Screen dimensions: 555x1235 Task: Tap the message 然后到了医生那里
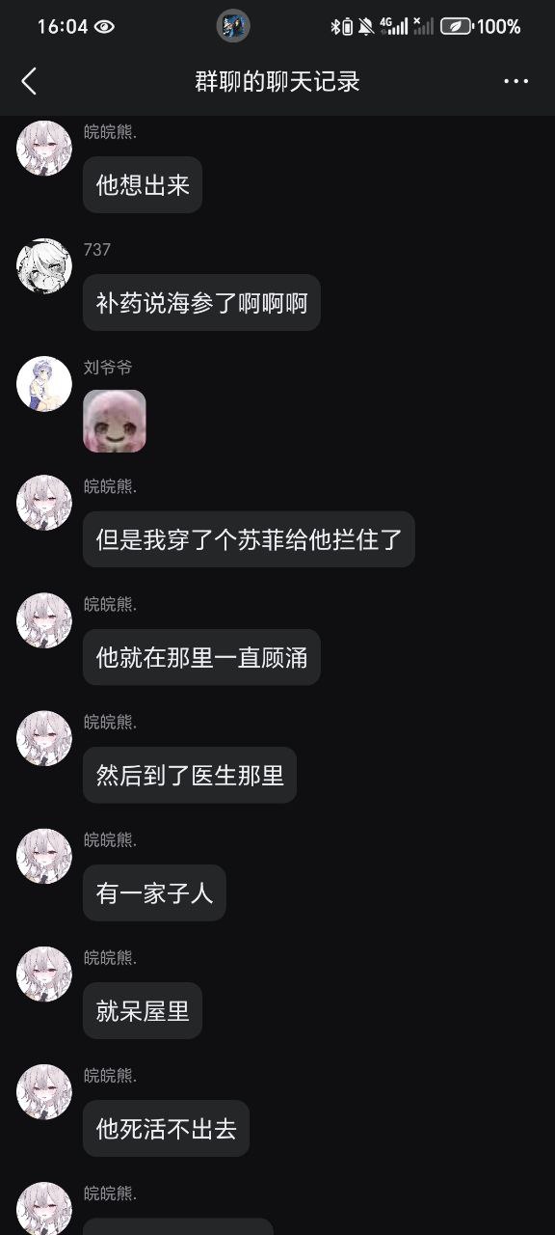(190, 775)
